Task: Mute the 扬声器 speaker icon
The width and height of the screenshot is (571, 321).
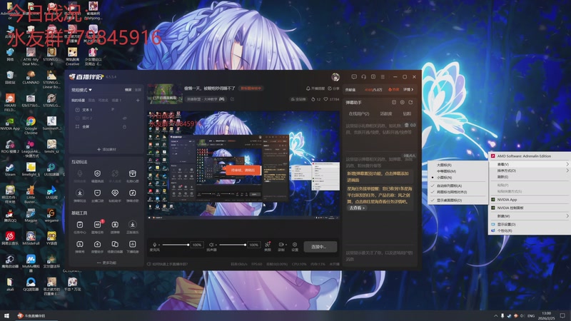Action: click(211, 245)
